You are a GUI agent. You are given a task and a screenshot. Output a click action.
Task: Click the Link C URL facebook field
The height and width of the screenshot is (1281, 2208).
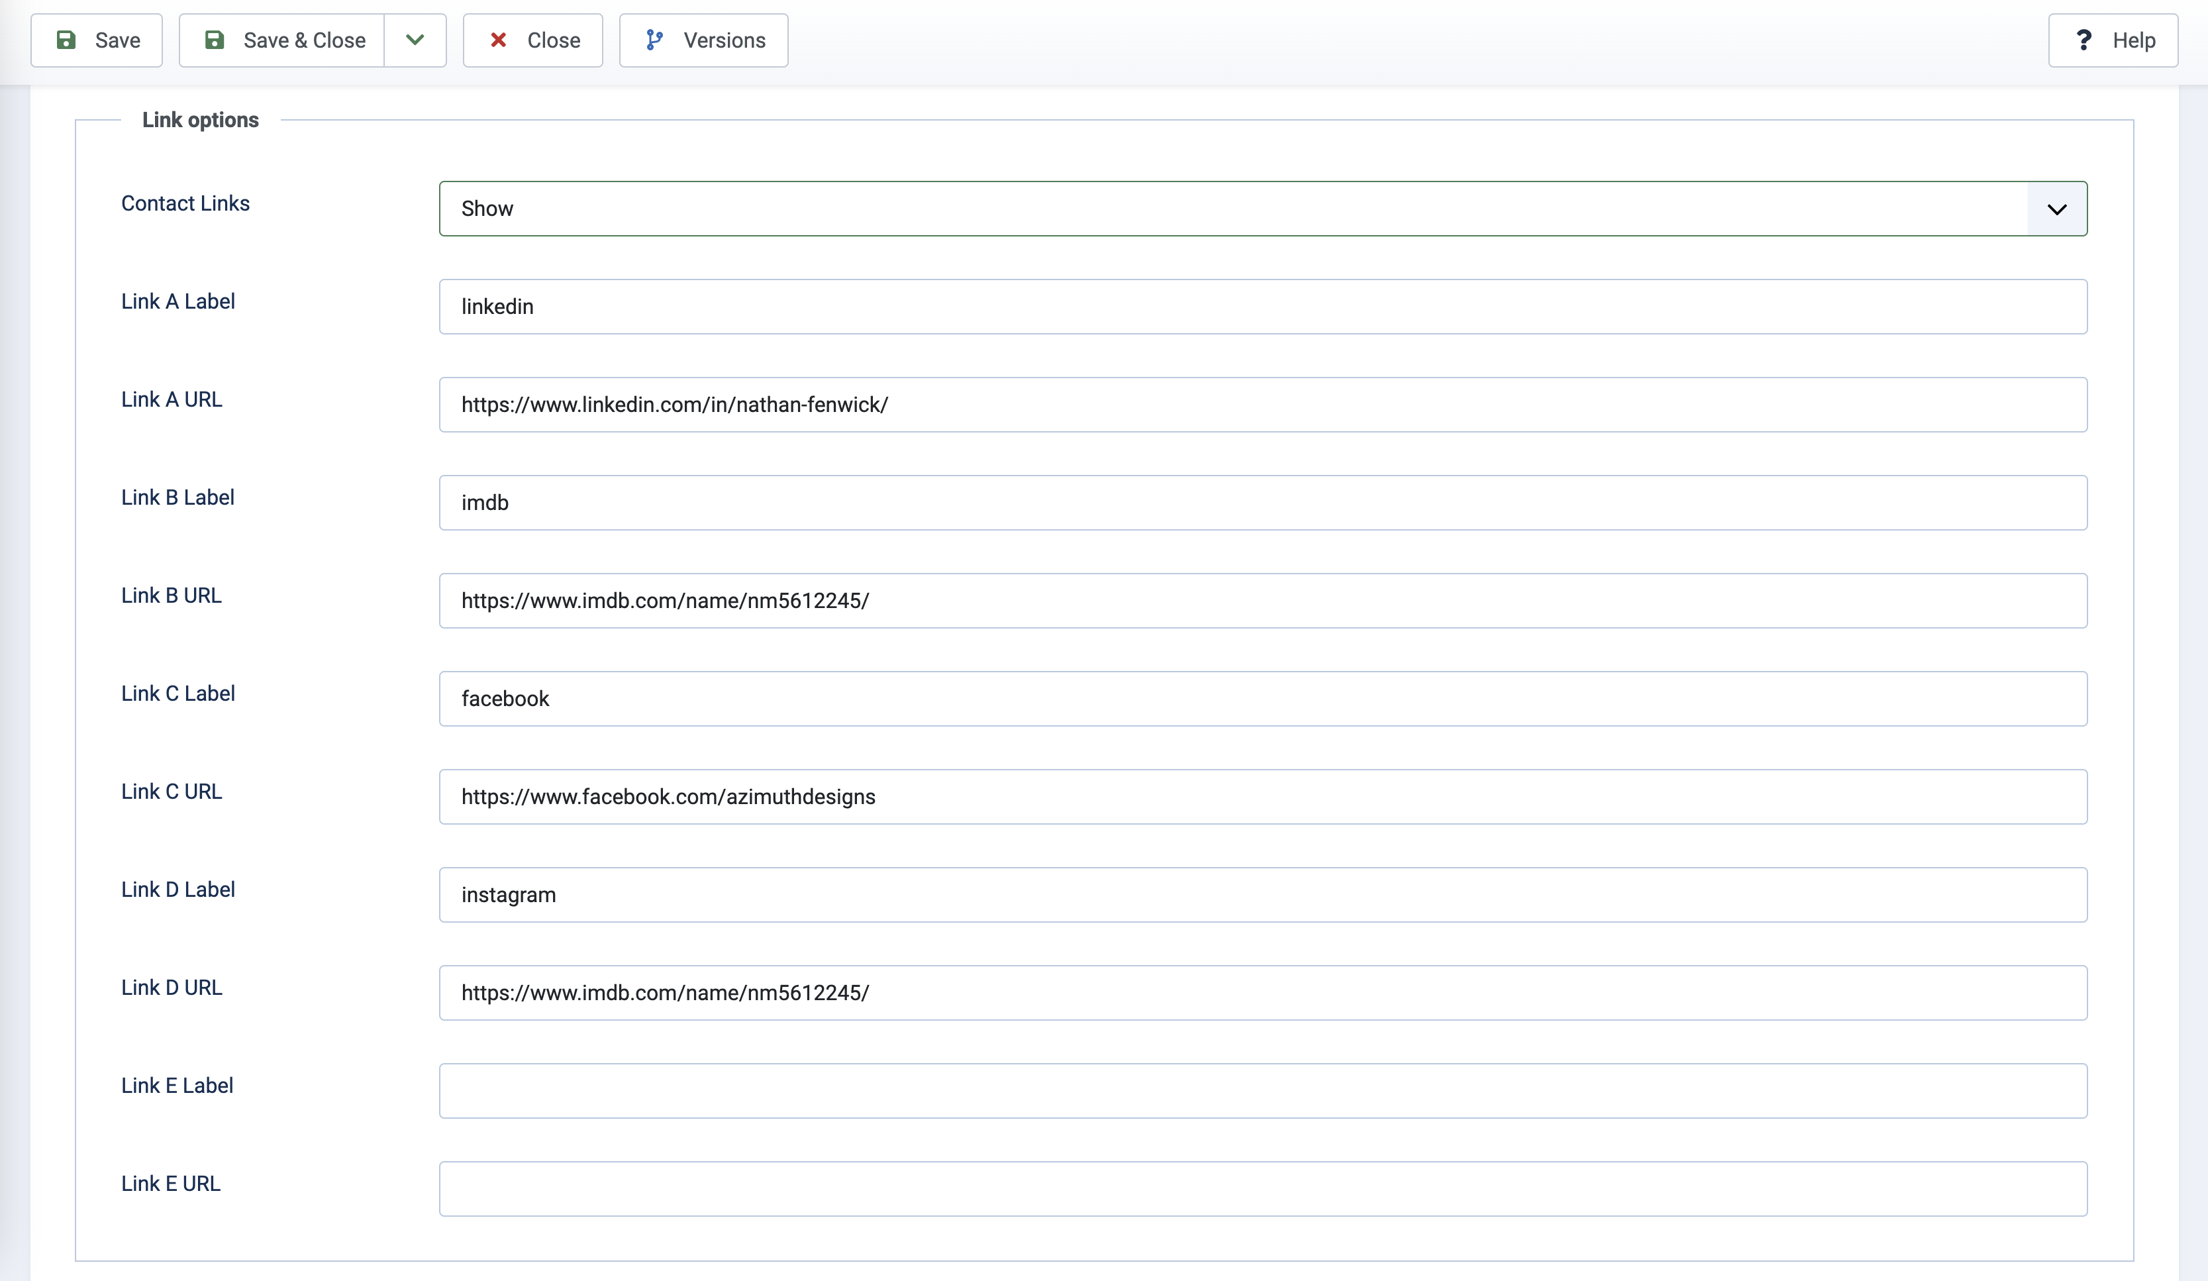(x=1262, y=797)
